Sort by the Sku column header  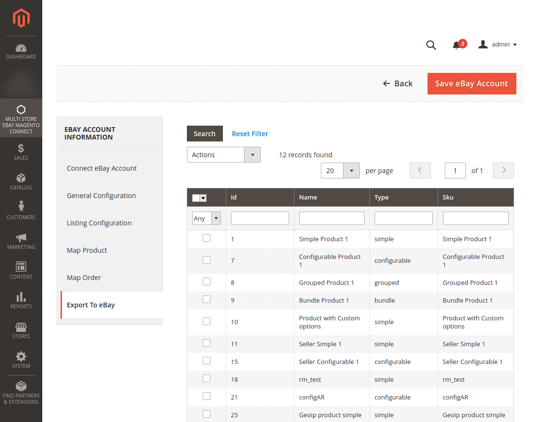(x=476, y=197)
